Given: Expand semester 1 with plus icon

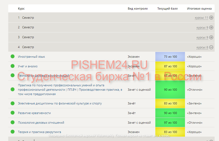Looking at the screenshot, I should [x=211, y=18].
